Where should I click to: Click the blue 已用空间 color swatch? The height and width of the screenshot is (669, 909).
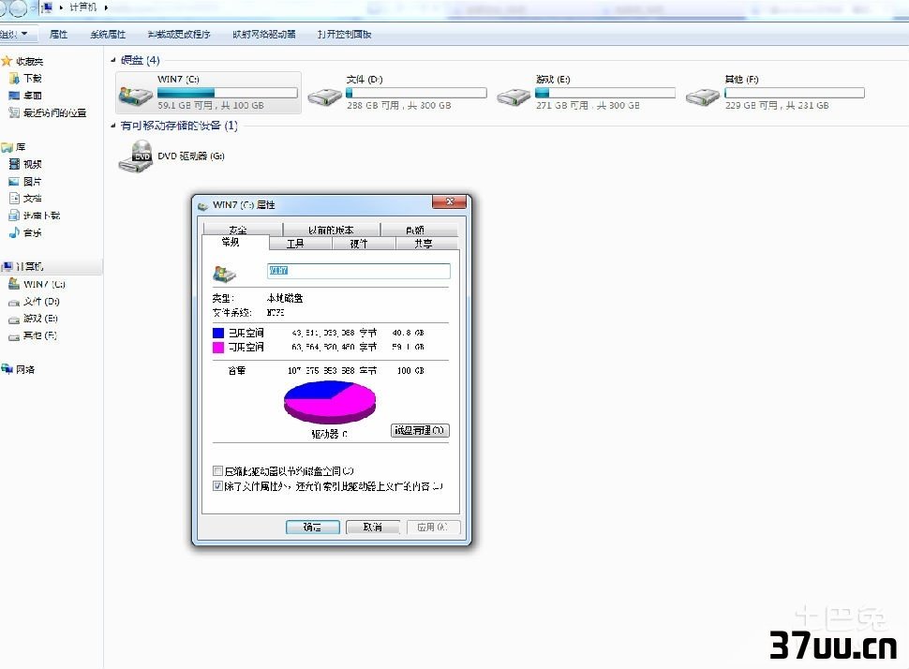tap(218, 333)
